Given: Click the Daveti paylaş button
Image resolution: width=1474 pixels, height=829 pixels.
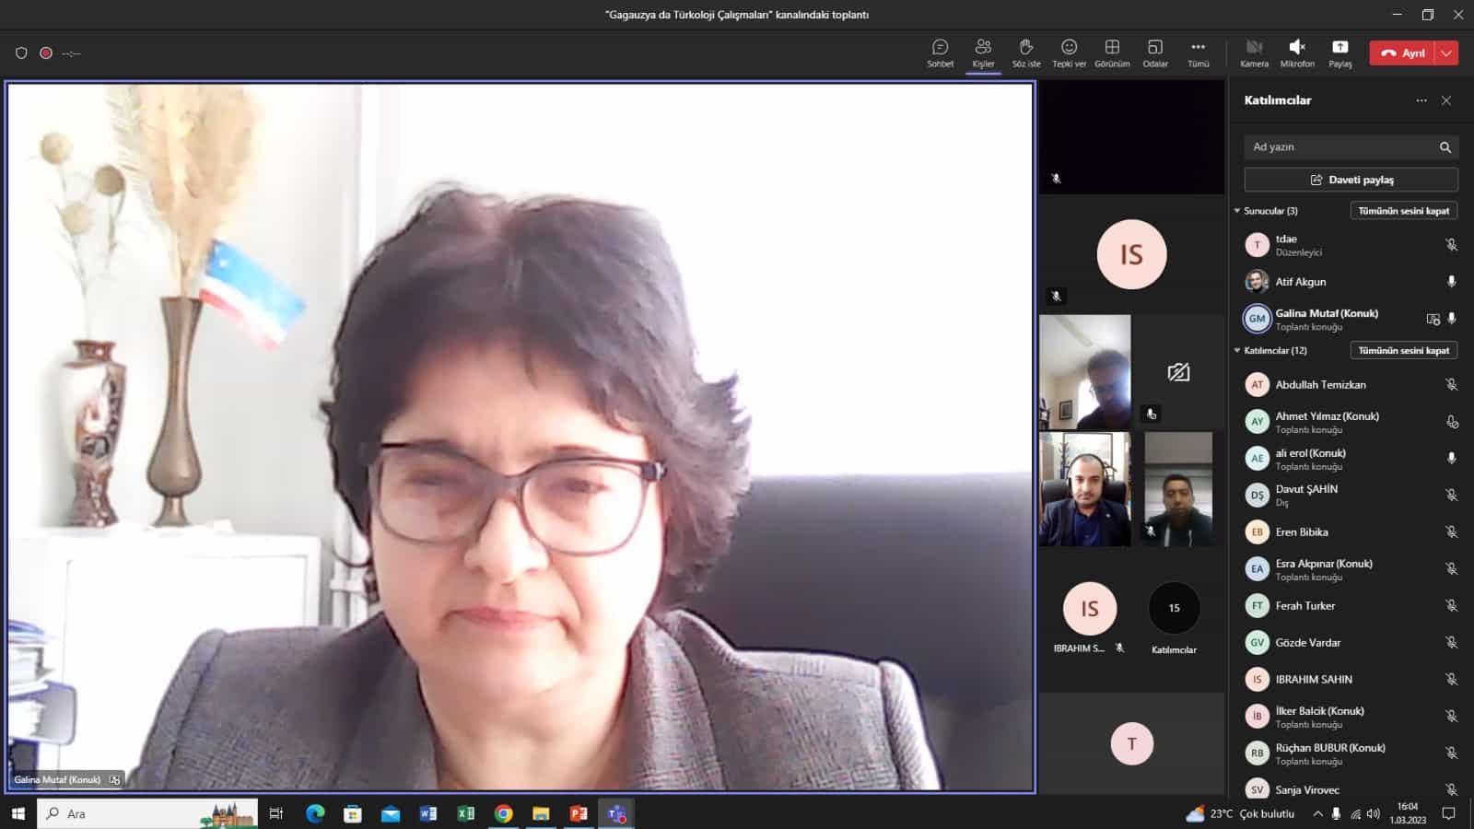Looking at the screenshot, I should pos(1351,180).
